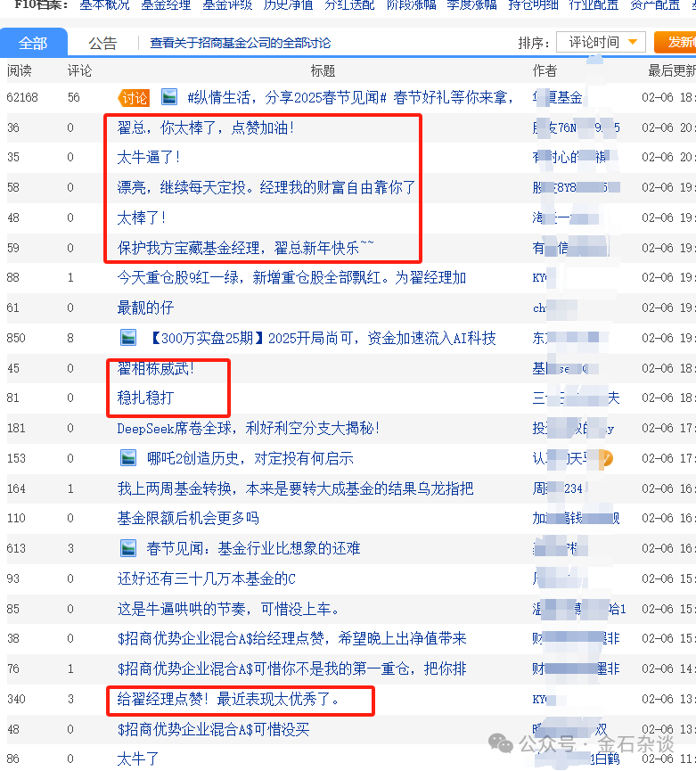Open post 太棒了！

(142, 217)
